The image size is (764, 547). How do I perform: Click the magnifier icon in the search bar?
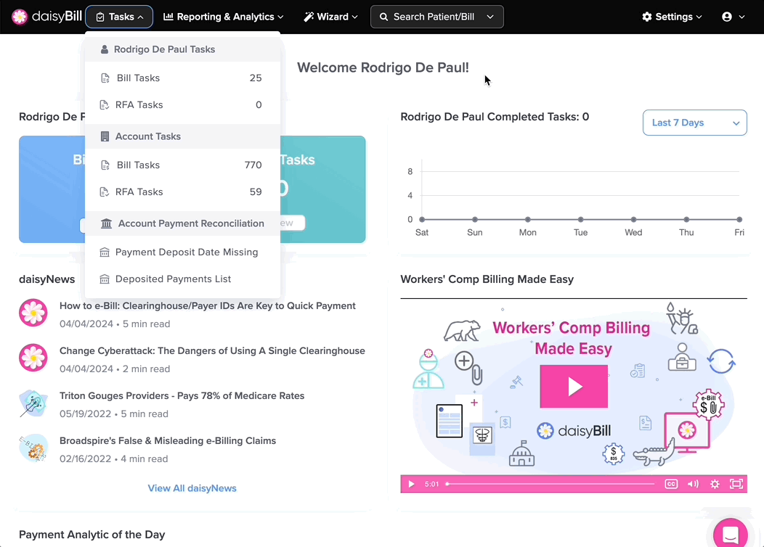pos(384,17)
